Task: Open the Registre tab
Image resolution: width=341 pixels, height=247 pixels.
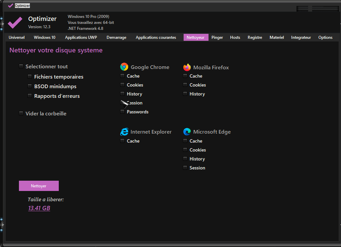Action: click(x=255, y=37)
